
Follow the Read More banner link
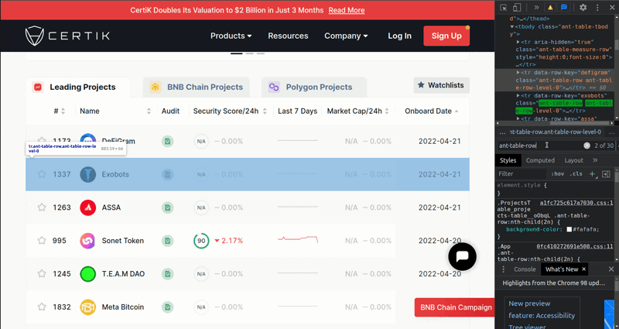pyautogui.click(x=346, y=10)
